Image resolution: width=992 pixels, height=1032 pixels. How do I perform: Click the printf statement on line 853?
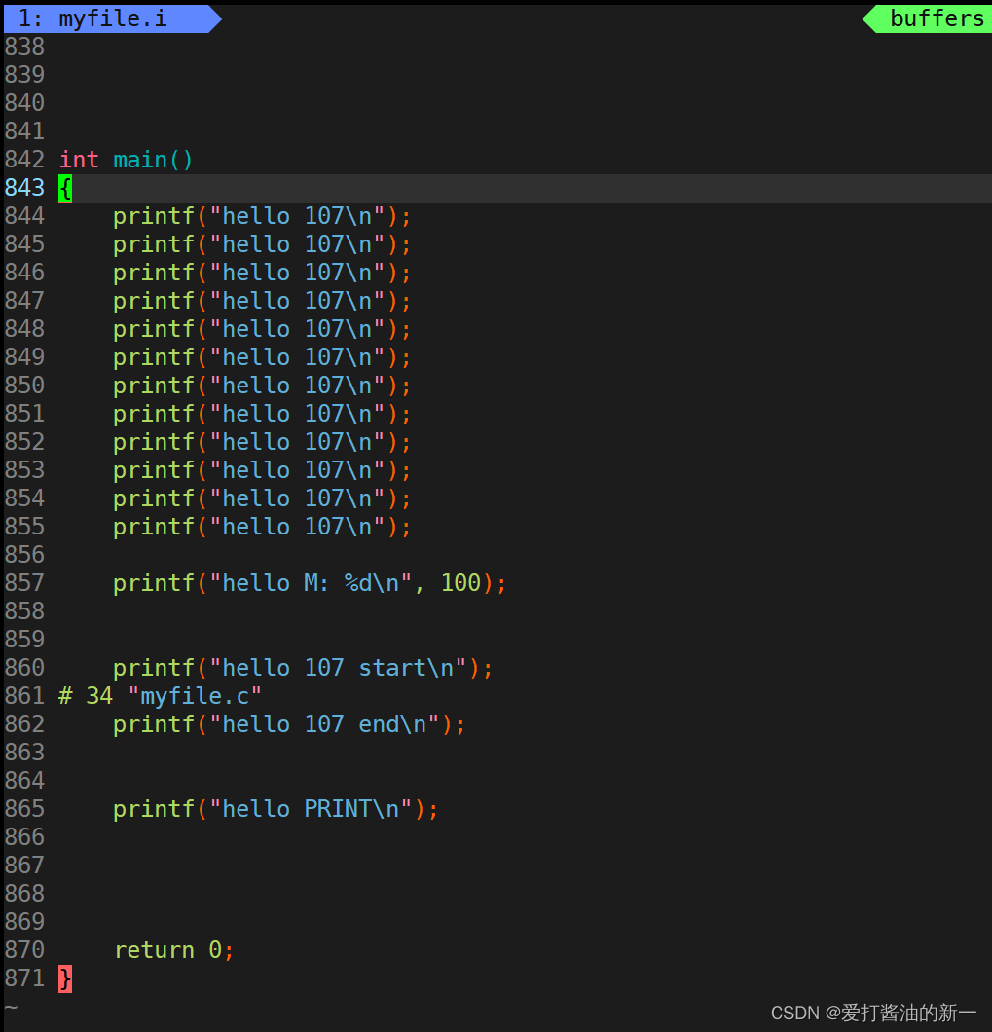262,470
